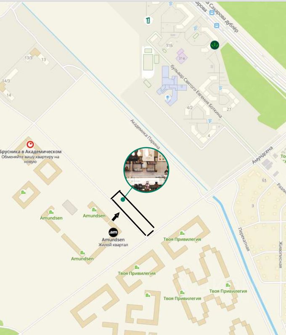
Task: Click the parking icon near house 27
Action: 220,88
